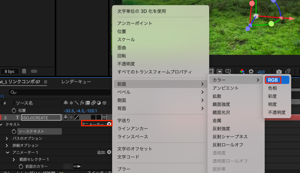Viewport: 300px width, 173px height.
Task: Collapse the アニメーター 1 group
Action: 7,152
